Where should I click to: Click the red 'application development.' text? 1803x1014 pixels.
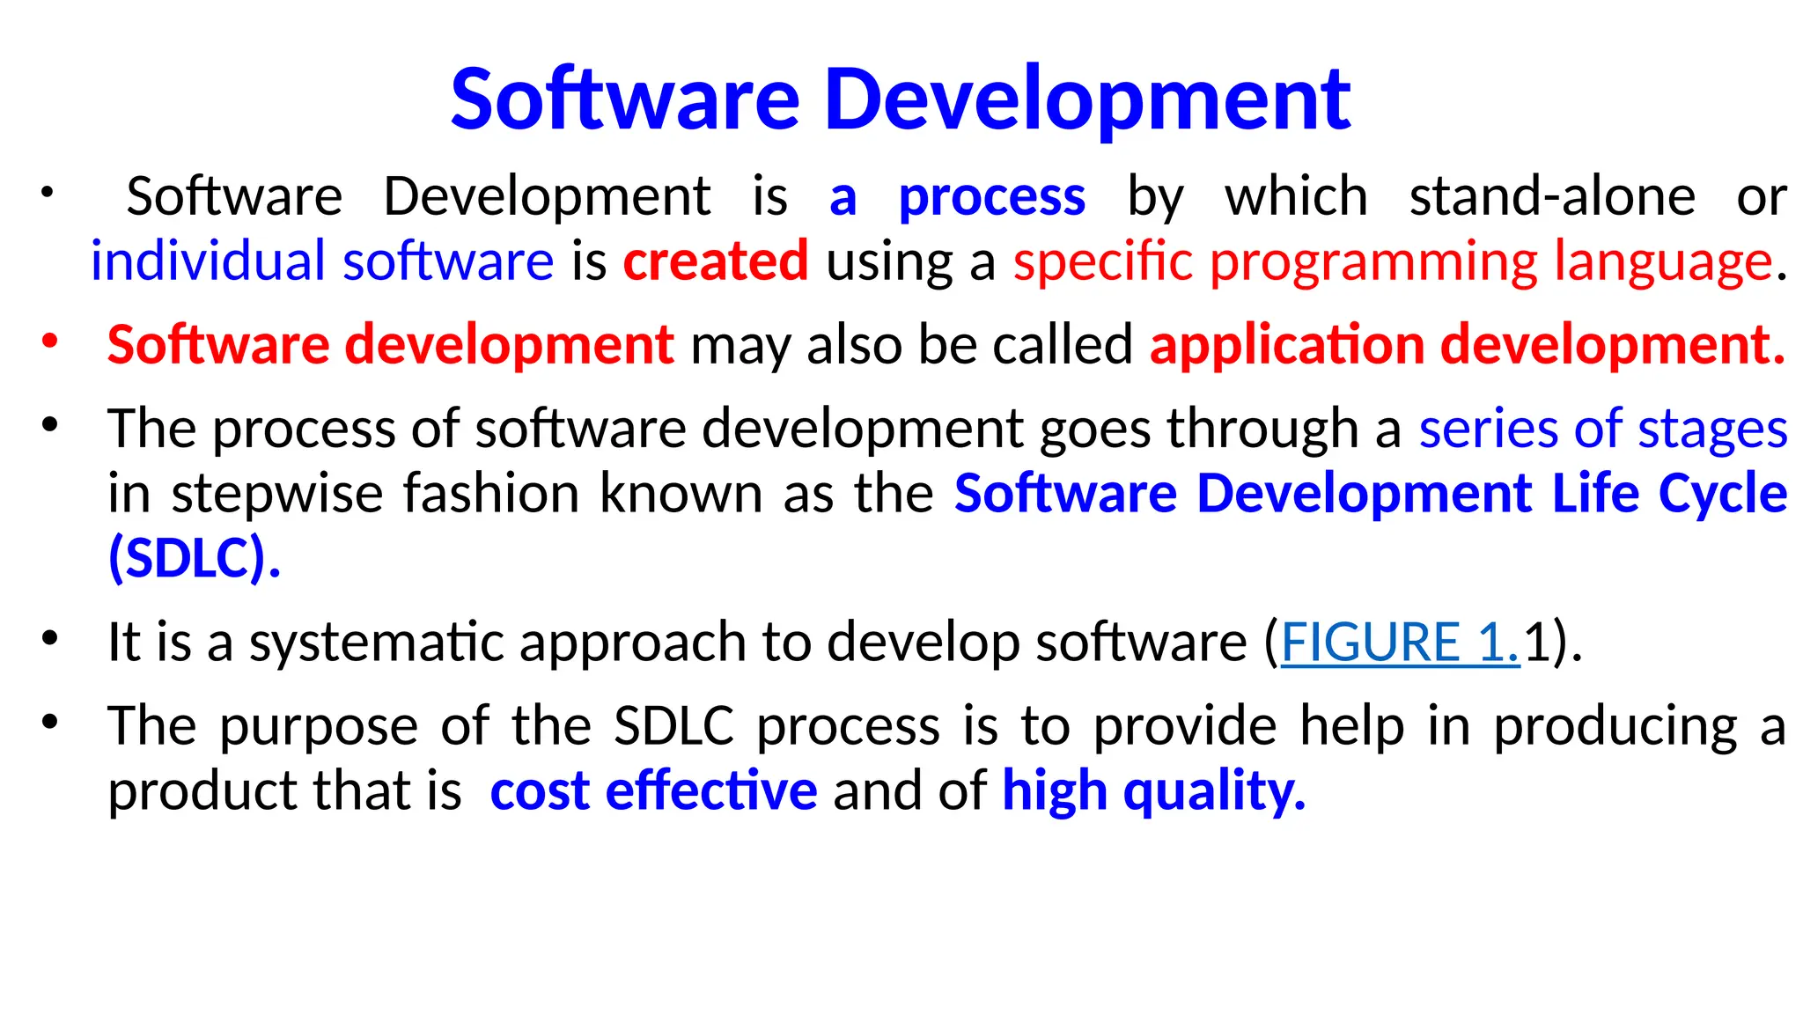click(x=1468, y=344)
